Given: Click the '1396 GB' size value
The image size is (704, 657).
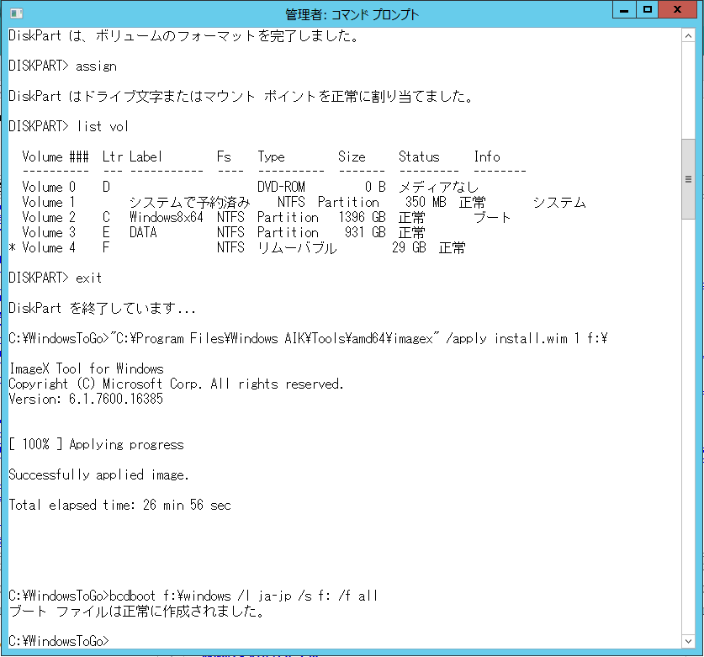Looking at the screenshot, I should (362, 217).
